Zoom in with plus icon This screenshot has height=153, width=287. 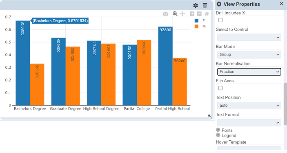[192, 14]
